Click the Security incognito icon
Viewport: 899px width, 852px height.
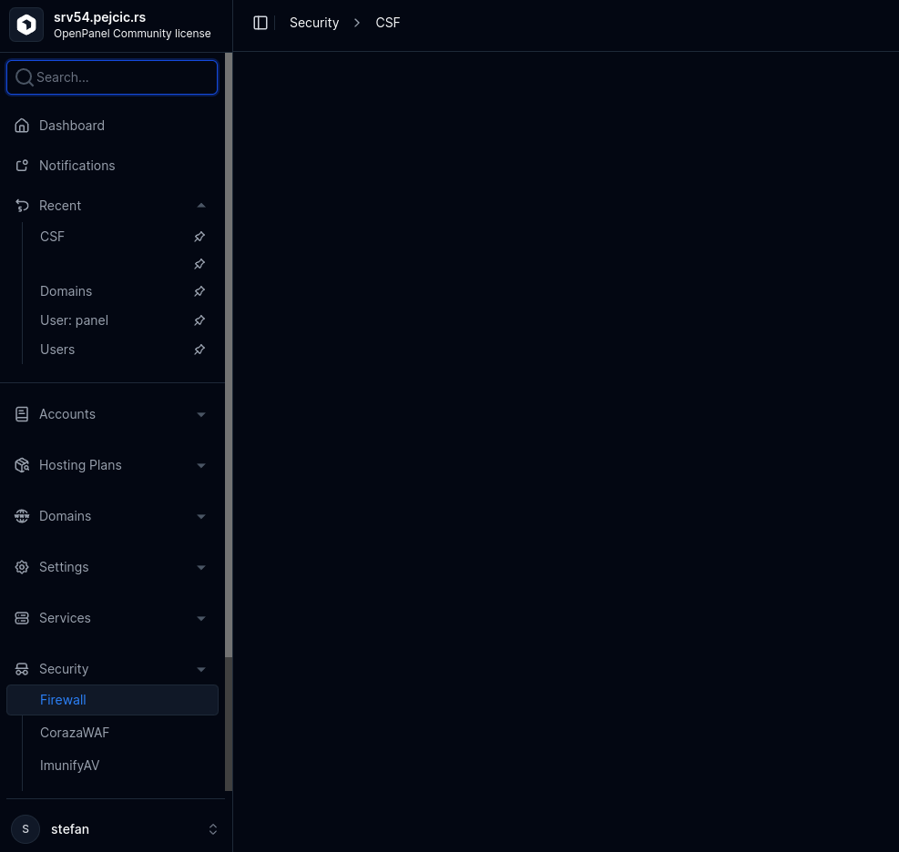[x=22, y=669]
